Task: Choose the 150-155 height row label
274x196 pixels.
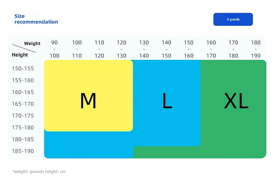Action: coord(23,69)
